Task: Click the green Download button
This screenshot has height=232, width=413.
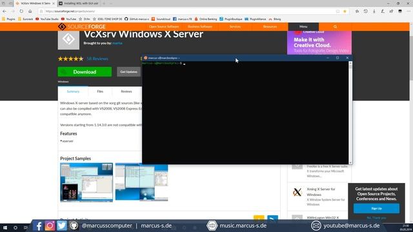Action: point(85,72)
